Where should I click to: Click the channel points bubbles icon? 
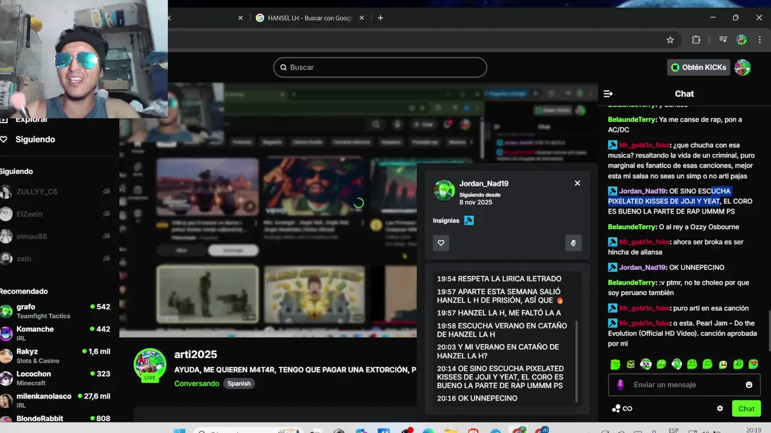point(616,408)
